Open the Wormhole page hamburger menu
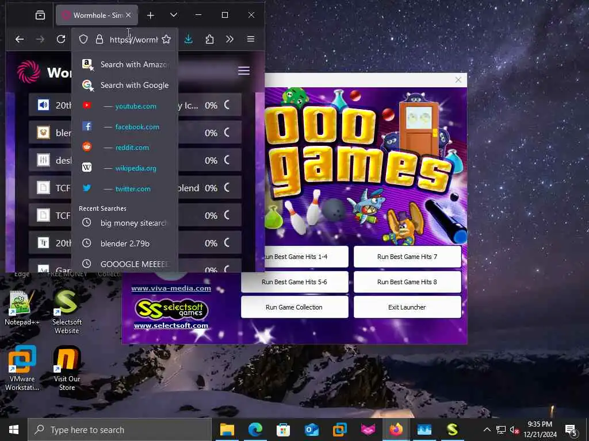Screen dimensions: 589x441 click(x=244, y=71)
